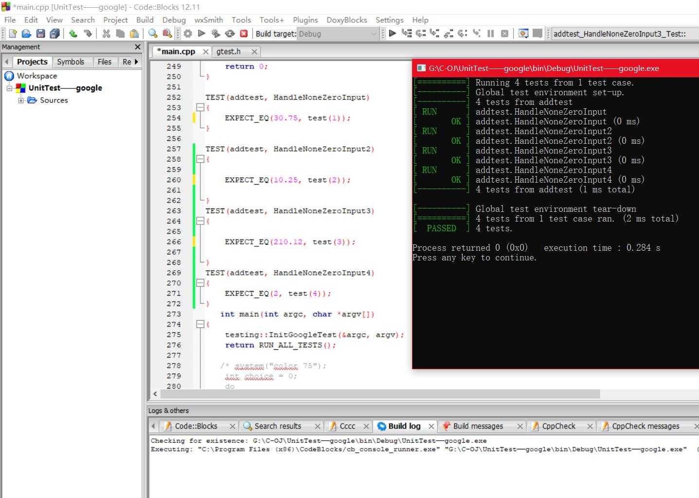The width and height of the screenshot is (699, 498).
Task: Click the Step into debugger icon
Action: [x=434, y=34]
